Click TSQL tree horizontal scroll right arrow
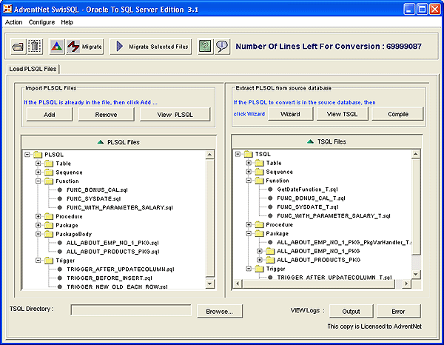444x345 pixels. pos(406,284)
